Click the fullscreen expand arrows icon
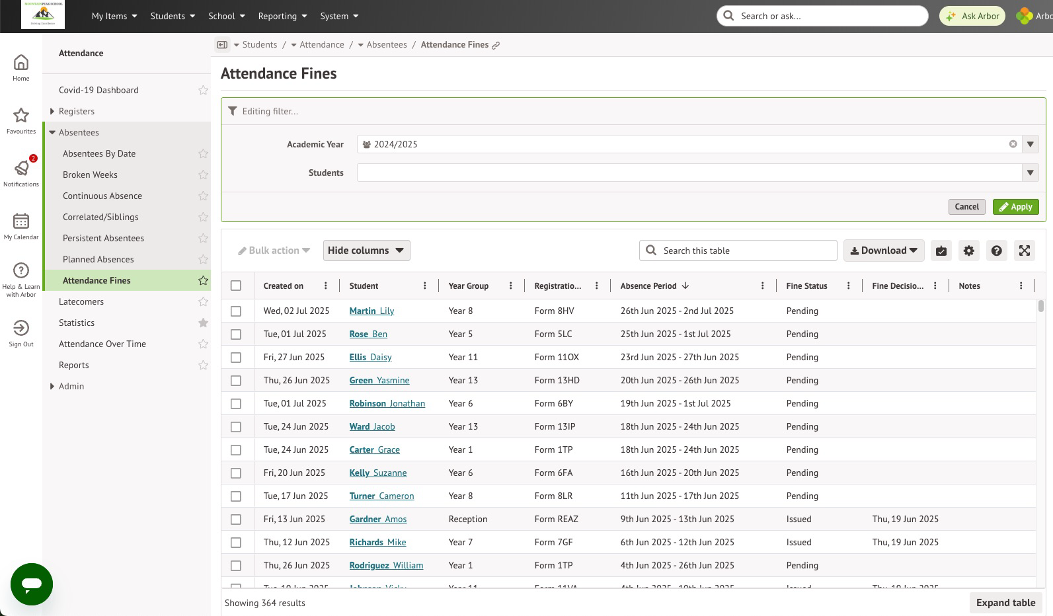The image size is (1053, 616). pos(1024,250)
